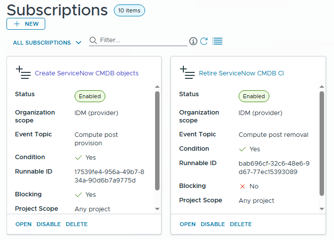
Task: Click the Subscriptions page heading
Action: 57,10
